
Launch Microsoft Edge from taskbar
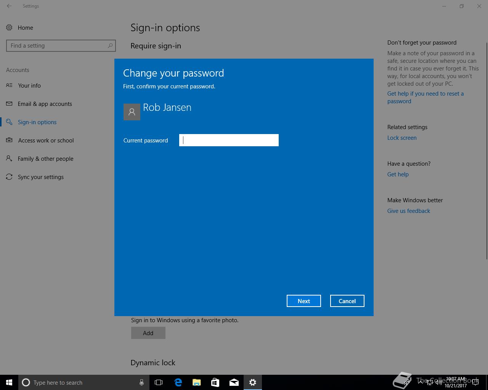point(178,382)
